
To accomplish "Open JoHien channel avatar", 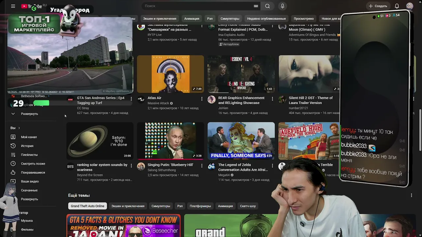I will pos(211,99).
